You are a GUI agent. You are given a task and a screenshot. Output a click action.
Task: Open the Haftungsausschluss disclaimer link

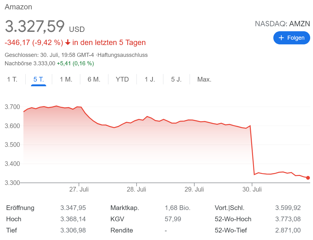122,55
